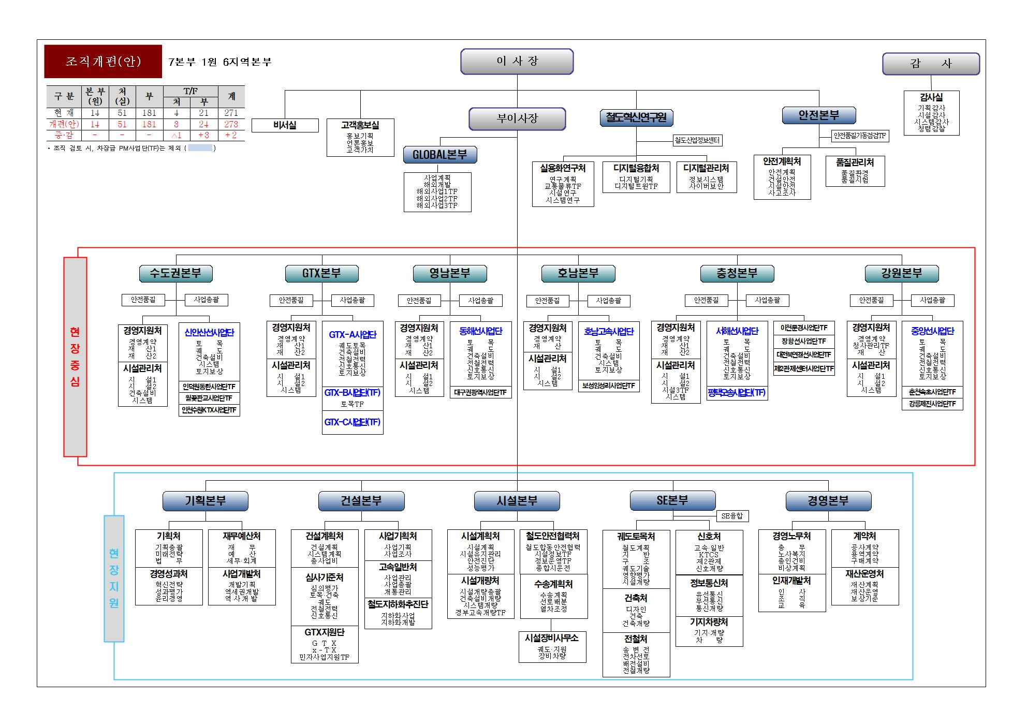
Task: Select the SE융합 small box
Action: [732, 516]
